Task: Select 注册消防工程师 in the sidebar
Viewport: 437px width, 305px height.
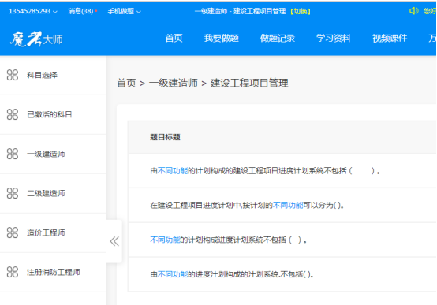Action: click(x=53, y=273)
